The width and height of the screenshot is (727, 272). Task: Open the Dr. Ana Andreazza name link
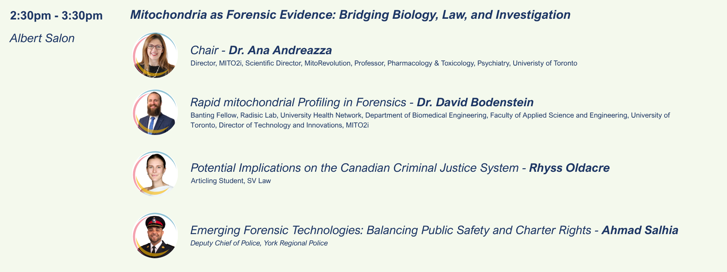click(x=280, y=50)
